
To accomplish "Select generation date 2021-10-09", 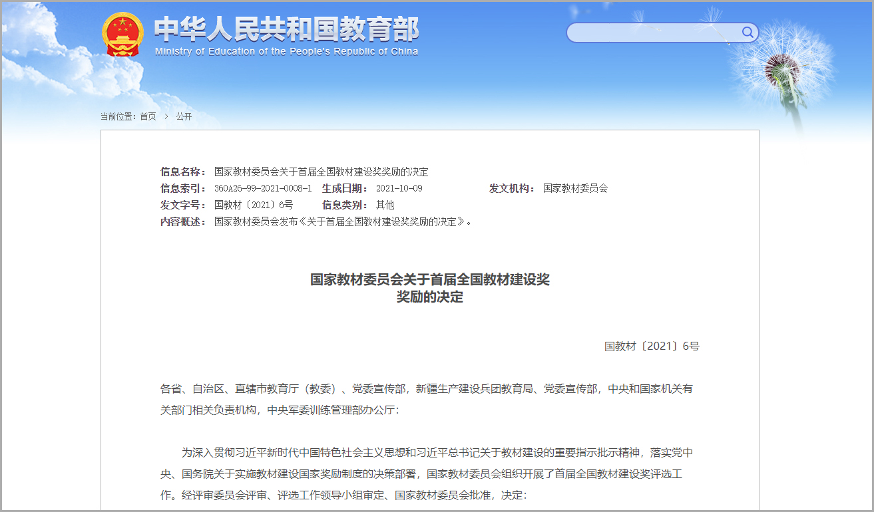I will tap(399, 188).
